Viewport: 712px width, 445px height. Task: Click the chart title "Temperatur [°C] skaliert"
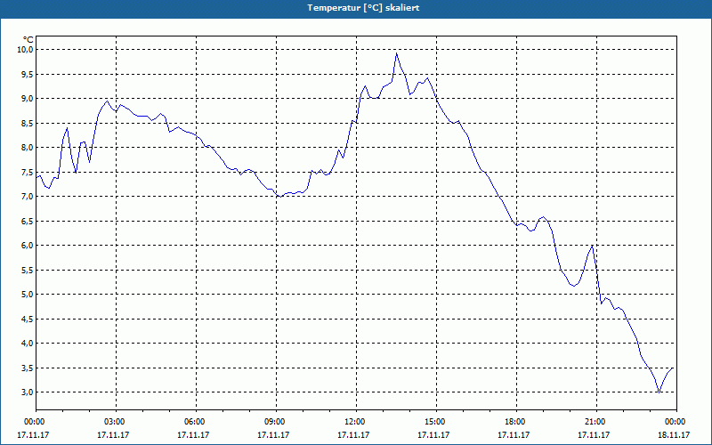pos(363,8)
